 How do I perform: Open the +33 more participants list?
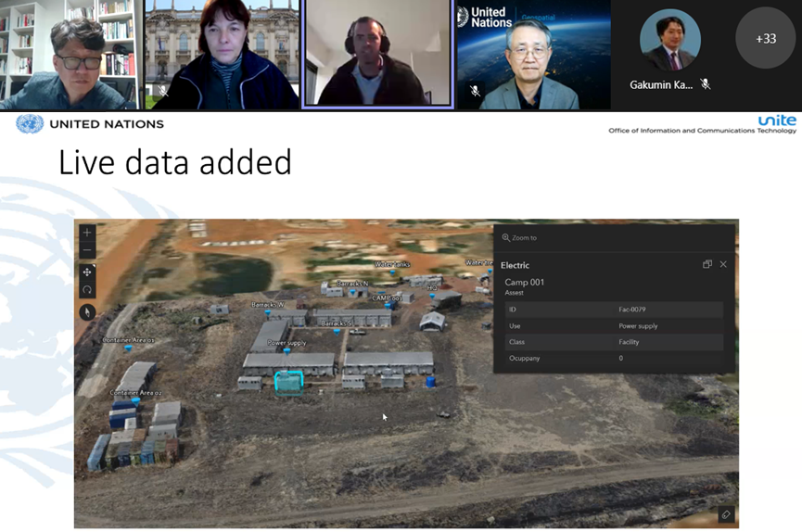(765, 39)
